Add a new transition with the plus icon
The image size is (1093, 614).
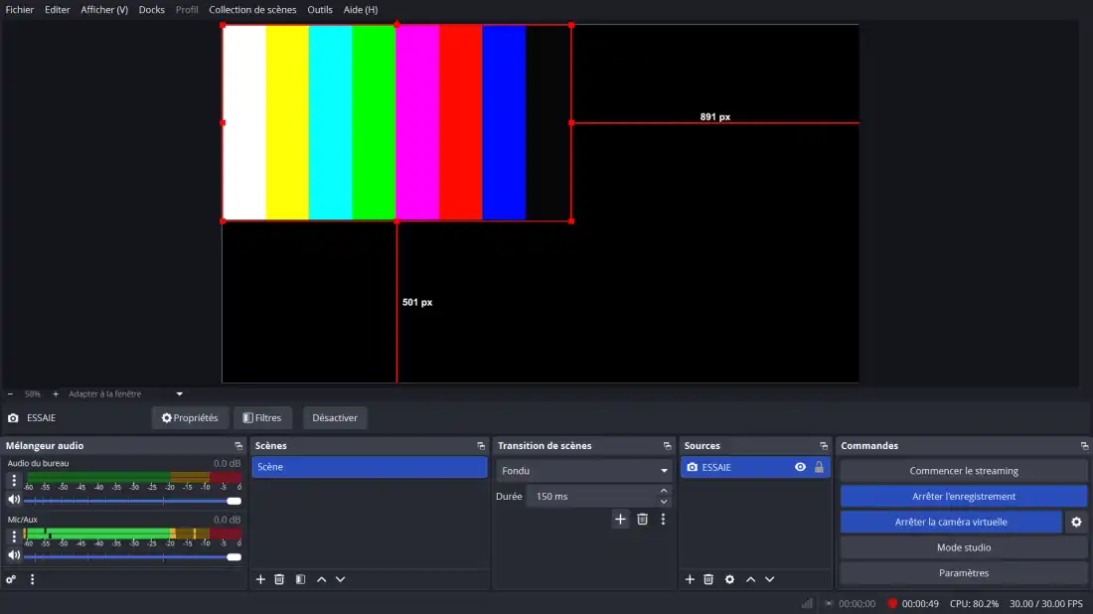(x=620, y=519)
